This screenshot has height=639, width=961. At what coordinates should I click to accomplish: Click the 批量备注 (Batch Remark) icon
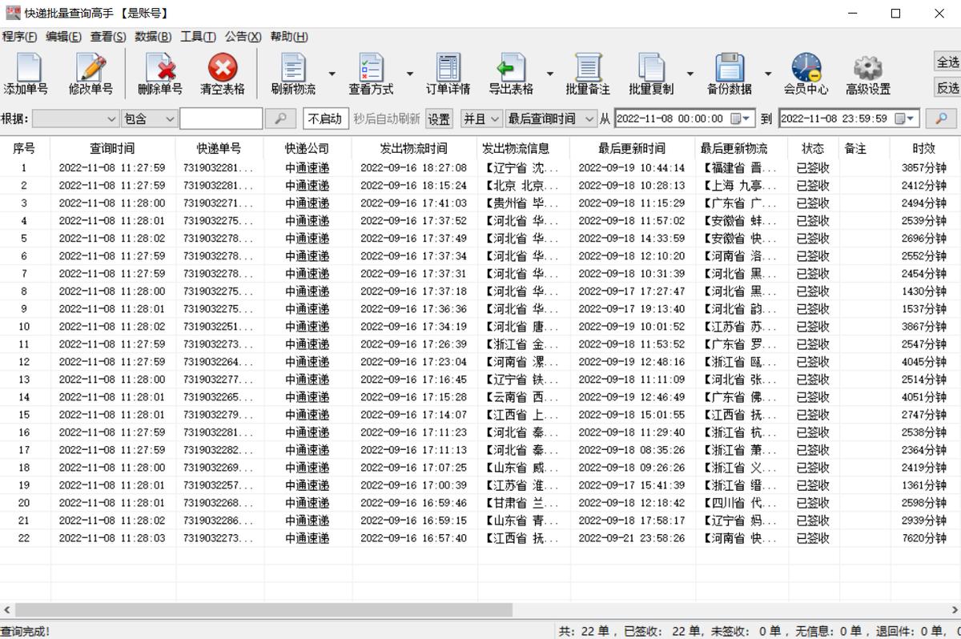pos(588,72)
